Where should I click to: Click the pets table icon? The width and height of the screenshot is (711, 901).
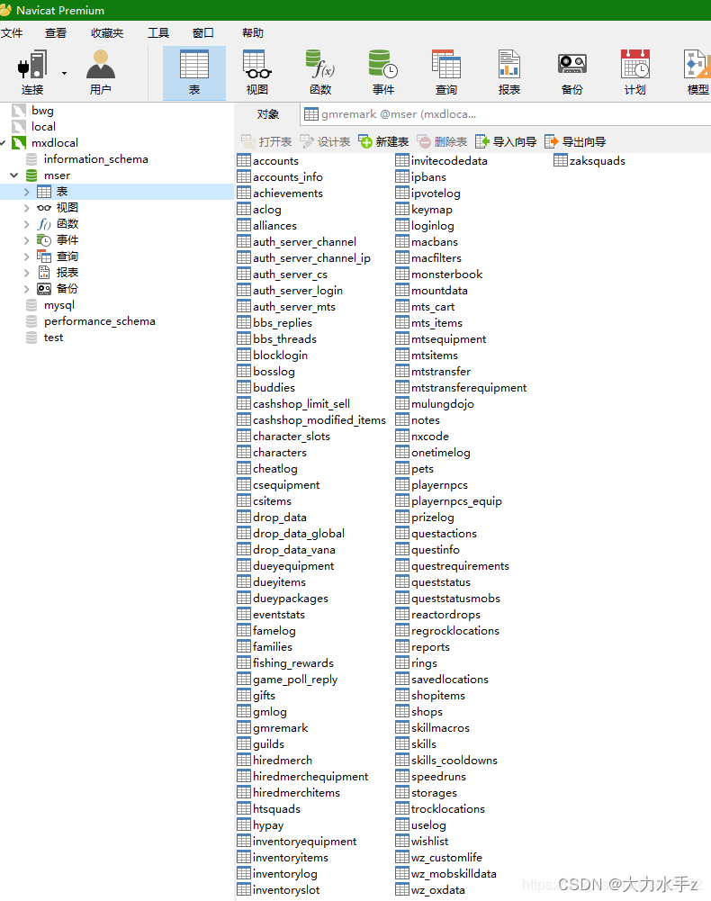coord(402,468)
